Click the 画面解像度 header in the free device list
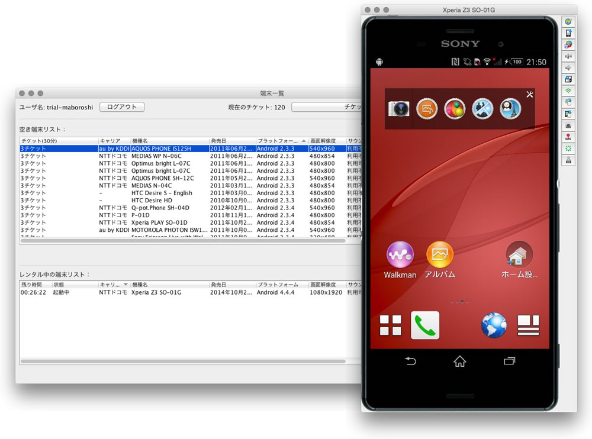This screenshot has height=439, width=592. pos(327,141)
